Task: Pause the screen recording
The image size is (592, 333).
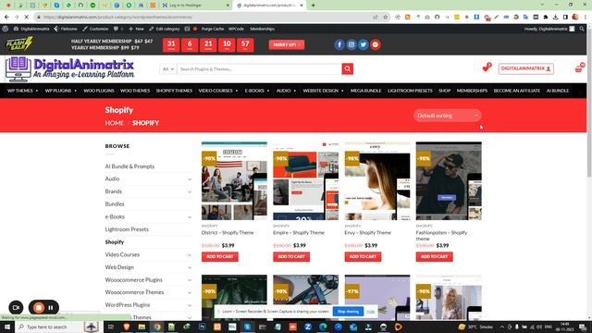Action: click(51, 308)
